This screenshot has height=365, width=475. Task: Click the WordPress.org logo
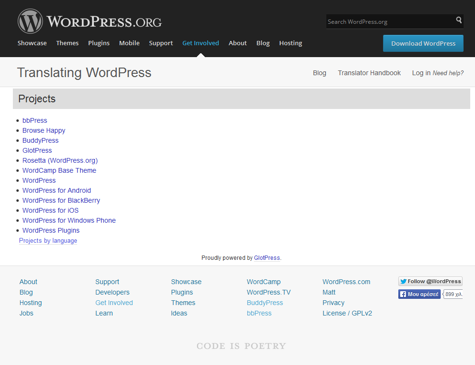point(90,21)
